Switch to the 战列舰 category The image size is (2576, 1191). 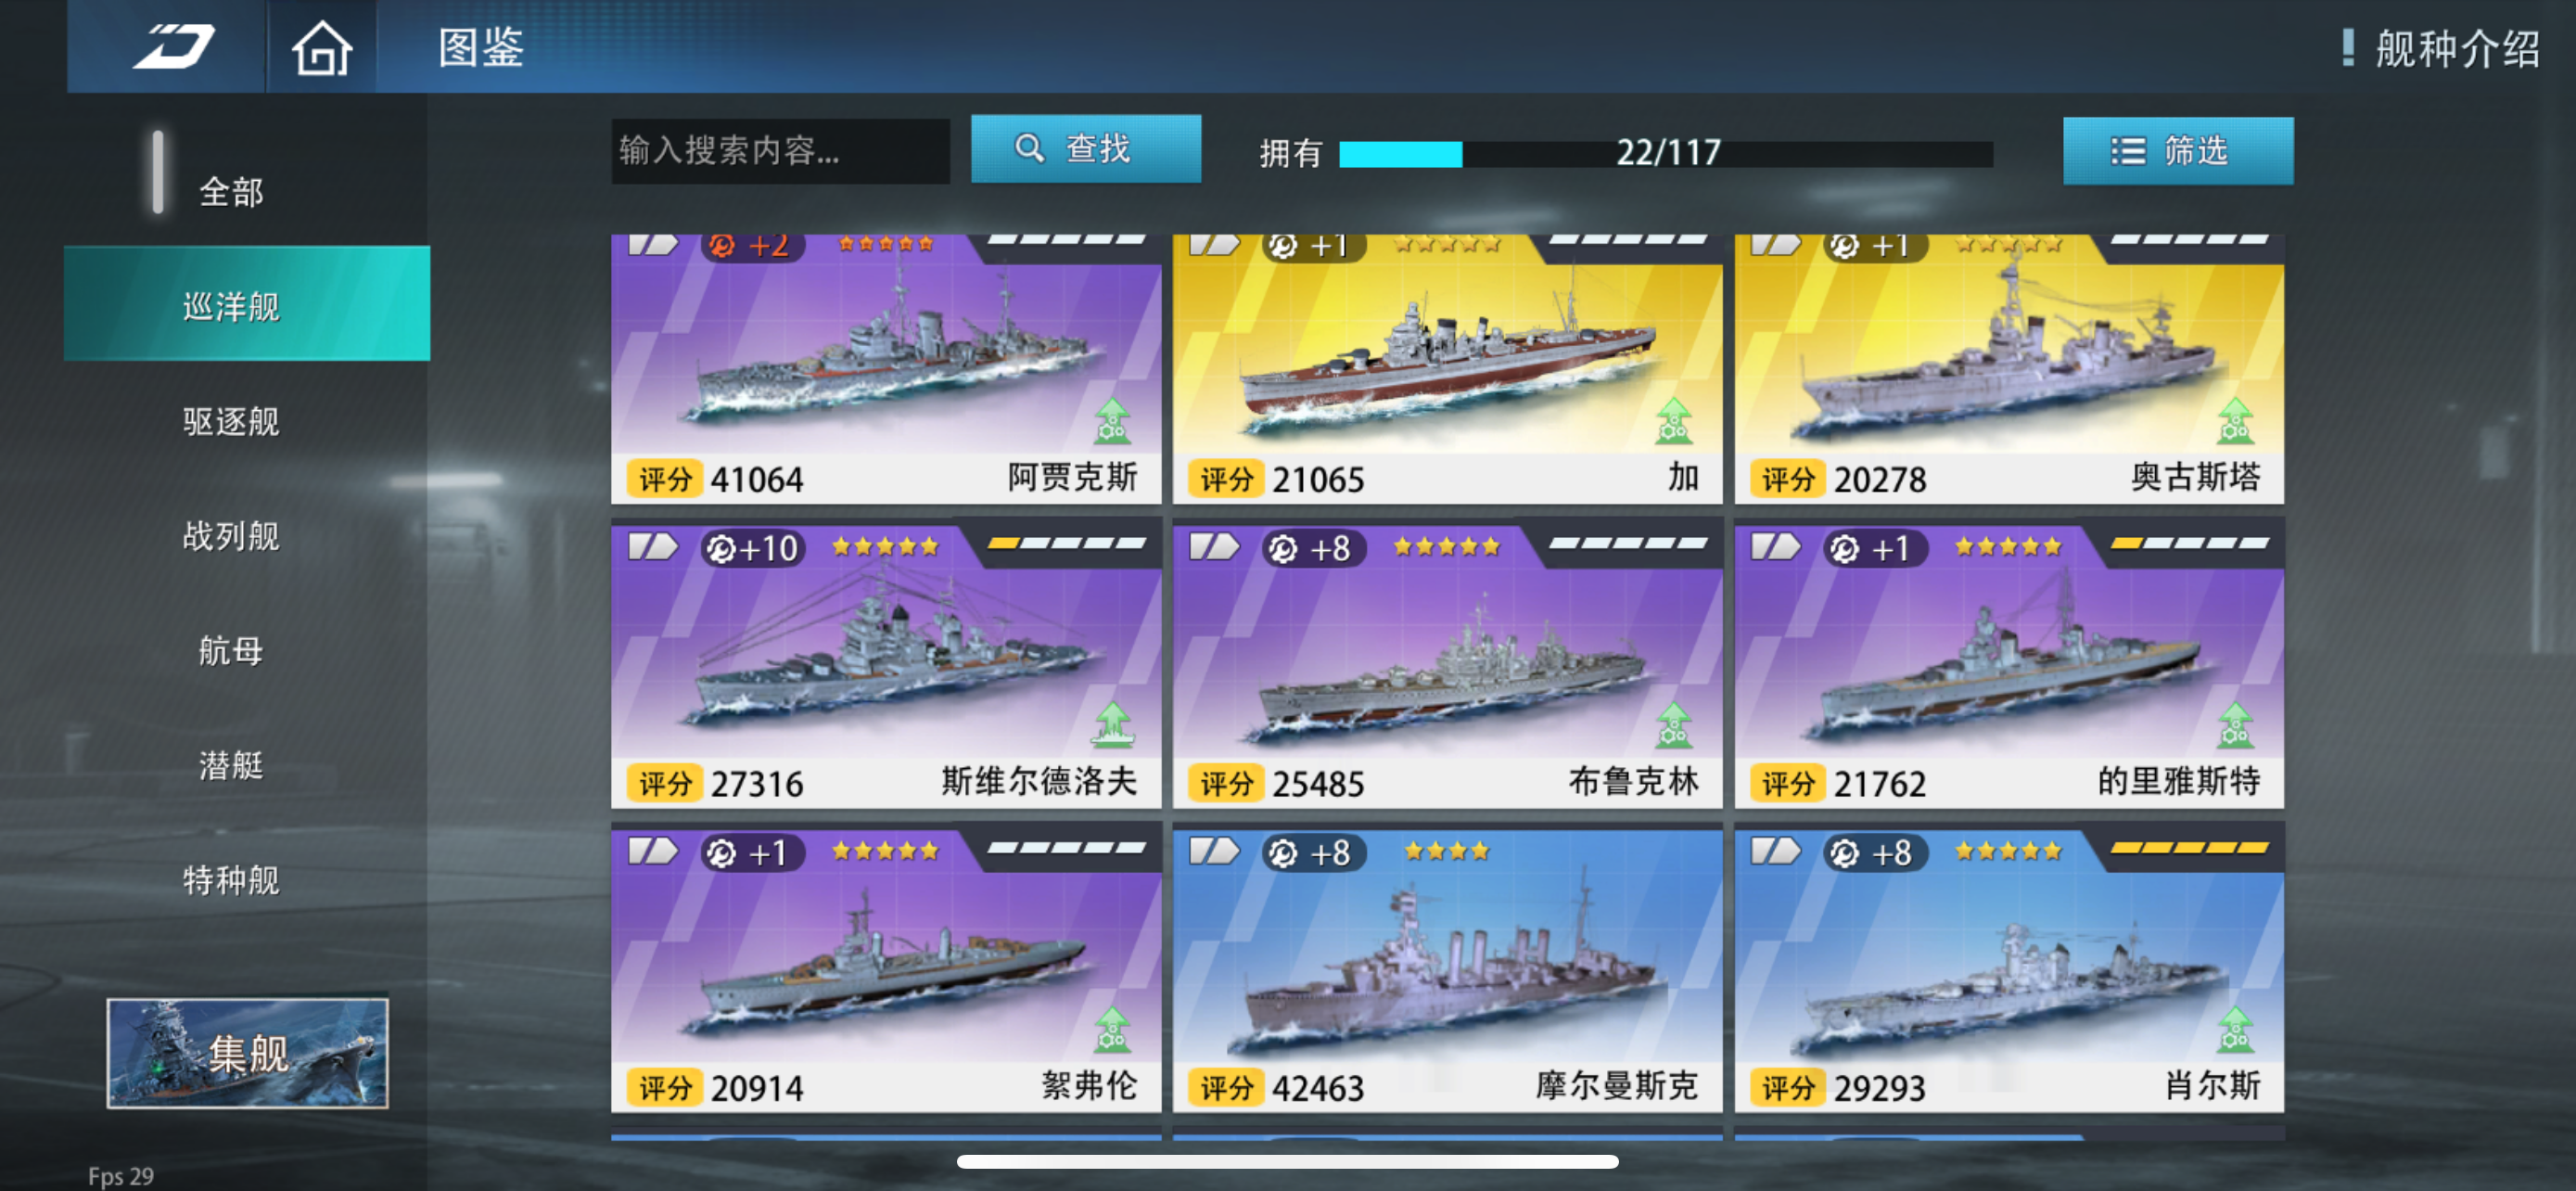pyautogui.click(x=231, y=536)
